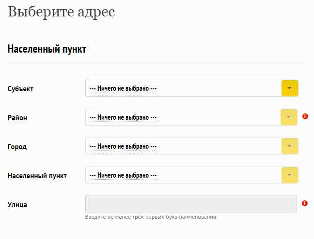The image size is (314, 239).
Task: Click 'Ничего не выбрано' text in Район field
Action: (123, 117)
